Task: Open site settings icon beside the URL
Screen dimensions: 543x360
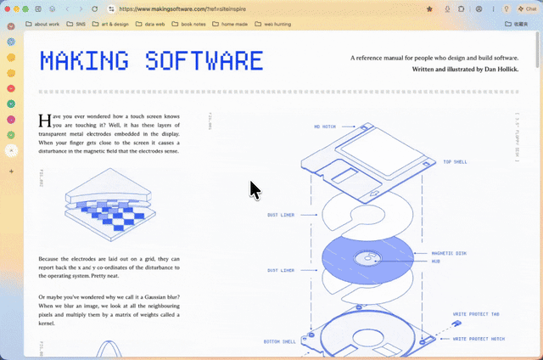Action: pyautogui.click(x=111, y=9)
